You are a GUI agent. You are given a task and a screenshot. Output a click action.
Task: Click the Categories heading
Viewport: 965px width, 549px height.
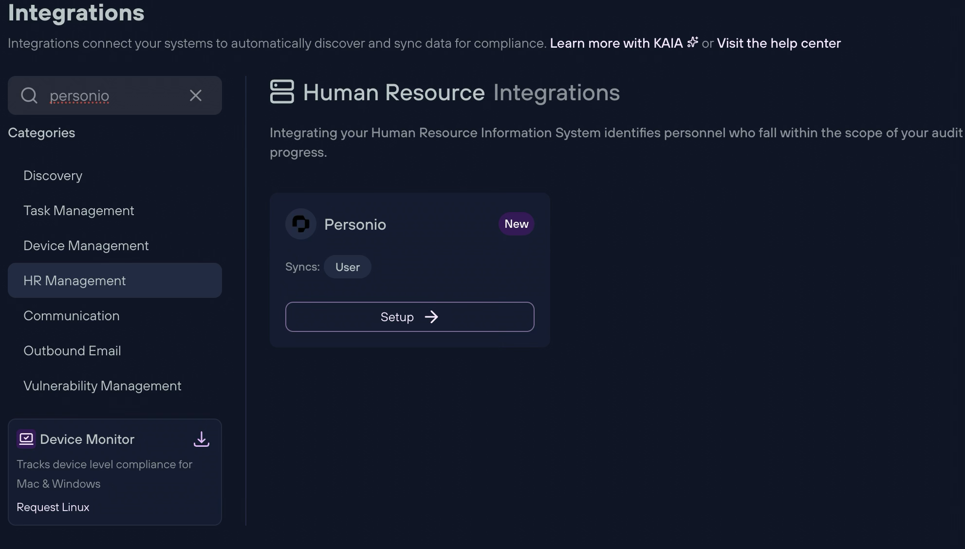[41, 133]
